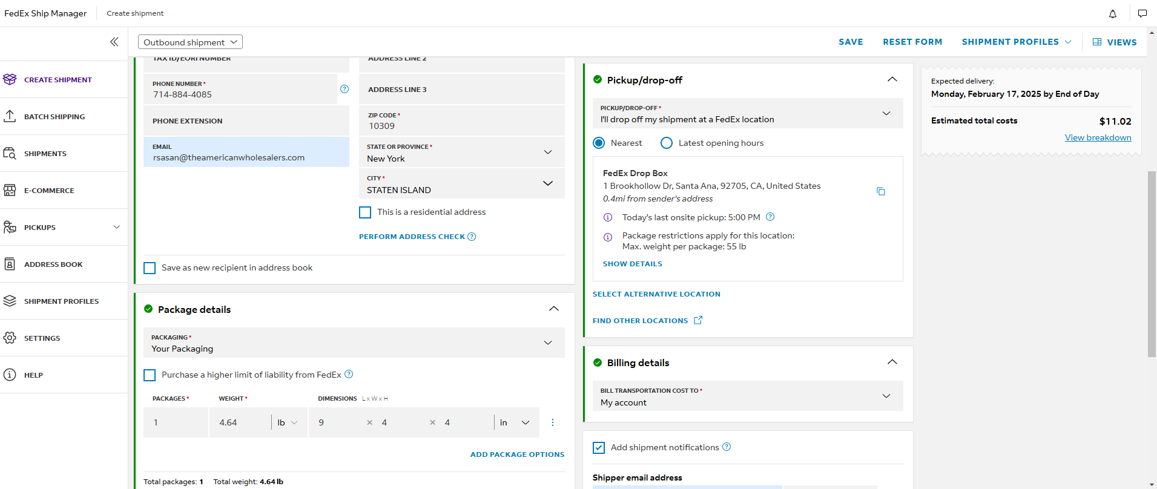Open the top SHIPMENT PROFILES menu
The image size is (1157, 489).
tap(1017, 42)
